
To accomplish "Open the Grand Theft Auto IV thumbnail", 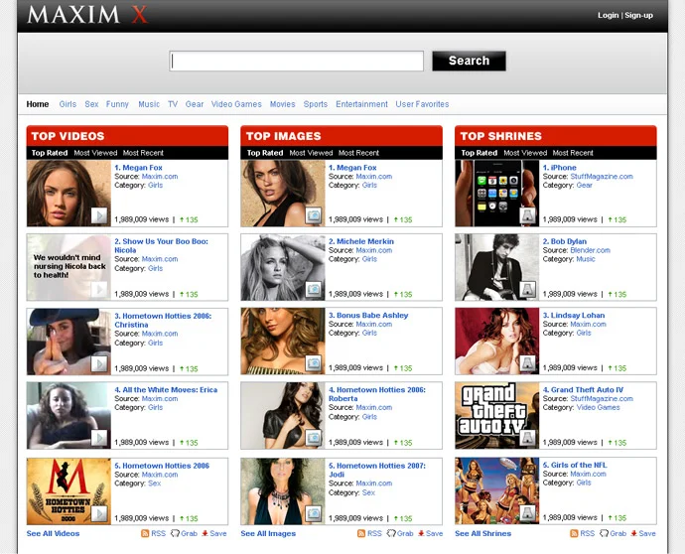I will point(497,415).
